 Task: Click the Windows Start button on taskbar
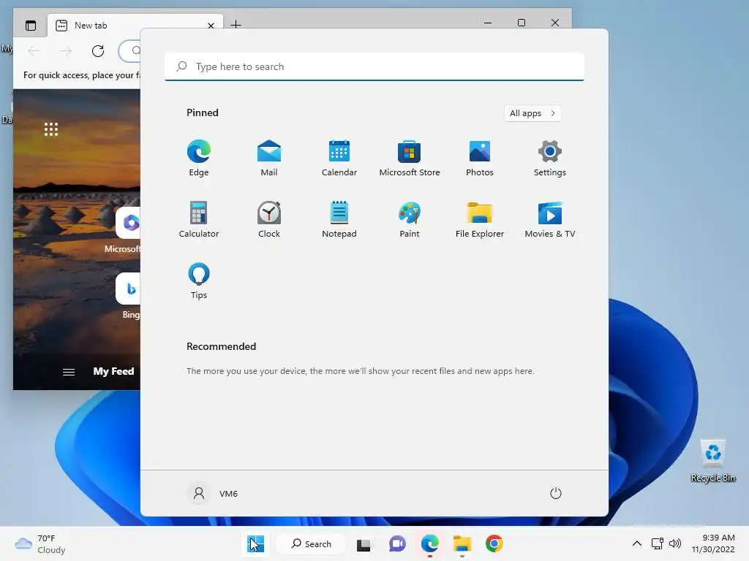coord(255,543)
